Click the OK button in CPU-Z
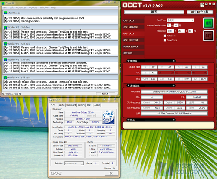Image resolution: width=217 pixels, height=179 pixels. pyautogui.click(x=111, y=173)
